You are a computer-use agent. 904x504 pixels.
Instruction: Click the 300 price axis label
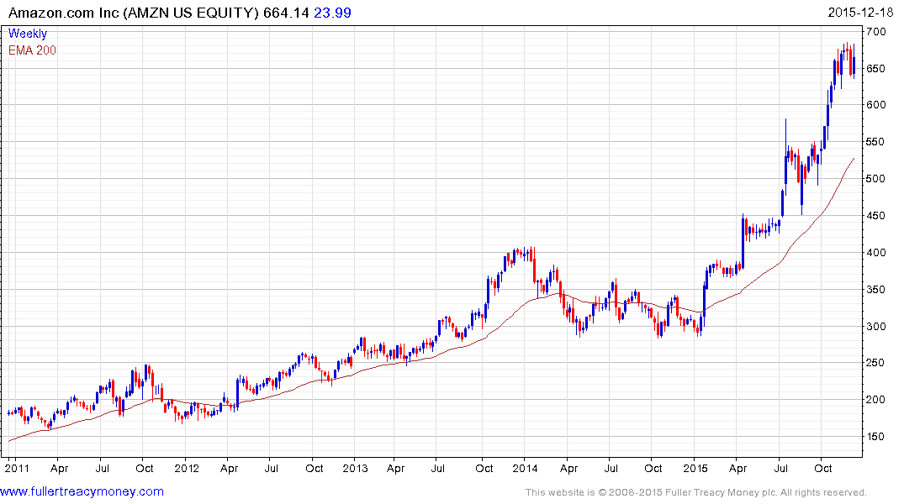pos(875,327)
